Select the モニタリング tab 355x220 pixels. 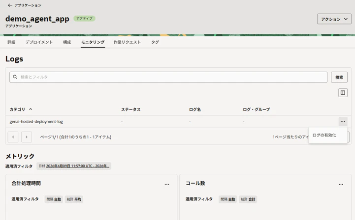point(93,42)
